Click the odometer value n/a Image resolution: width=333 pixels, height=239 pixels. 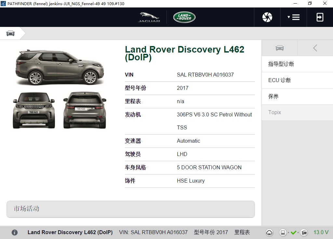tap(180, 102)
